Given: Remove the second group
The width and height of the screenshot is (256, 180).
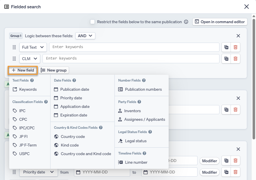Looking at the screenshot, I should pos(238,98).
